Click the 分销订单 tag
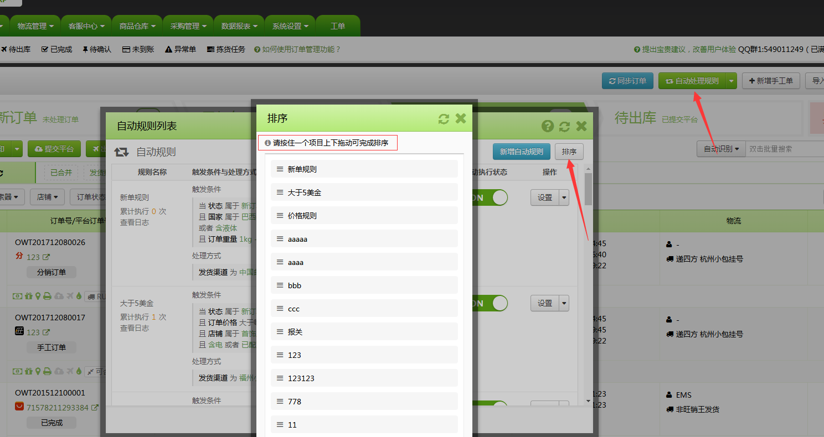 tap(51, 272)
